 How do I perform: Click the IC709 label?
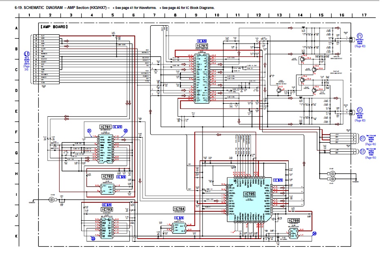click(x=293, y=220)
